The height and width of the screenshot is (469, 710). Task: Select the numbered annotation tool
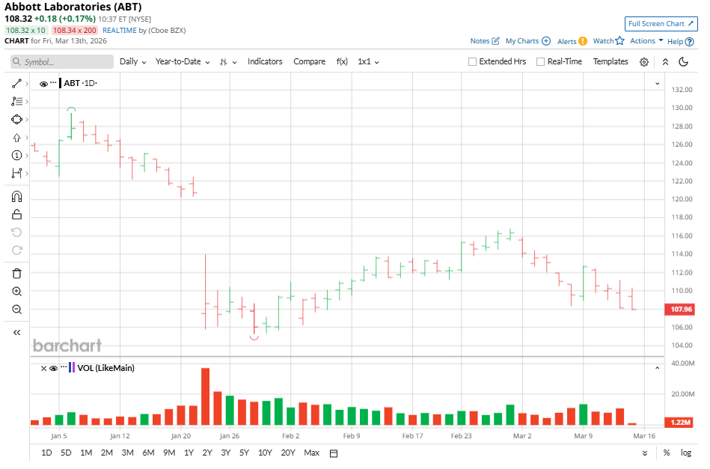[16, 156]
